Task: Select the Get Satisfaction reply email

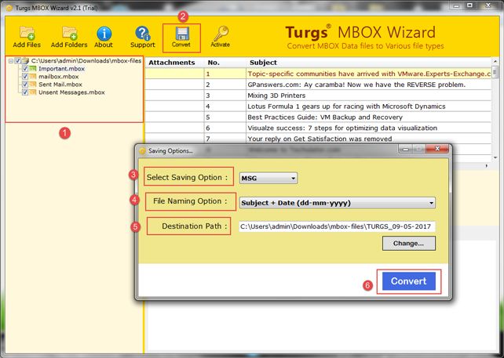Action: tap(318, 139)
